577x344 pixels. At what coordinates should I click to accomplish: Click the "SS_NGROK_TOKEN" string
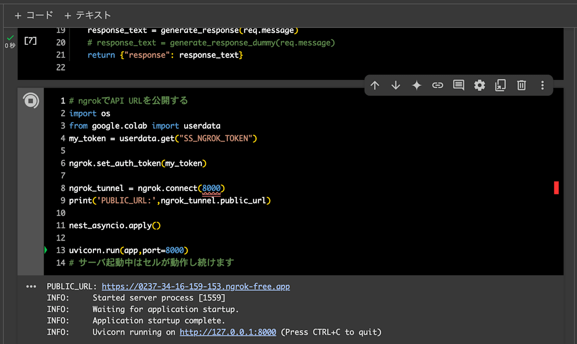pos(216,139)
